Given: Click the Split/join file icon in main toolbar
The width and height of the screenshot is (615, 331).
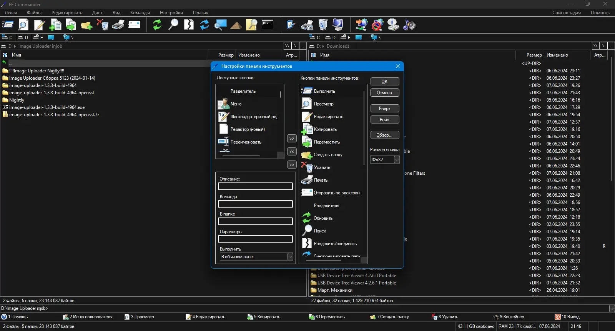Looking at the screenshot, I should (189, 25).
